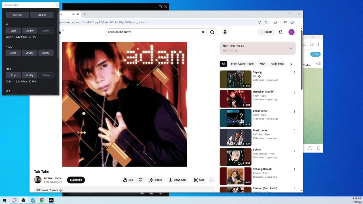363x204 pixels.
Task: Click the Adam channel avatar
Action: tap(38, 180)
